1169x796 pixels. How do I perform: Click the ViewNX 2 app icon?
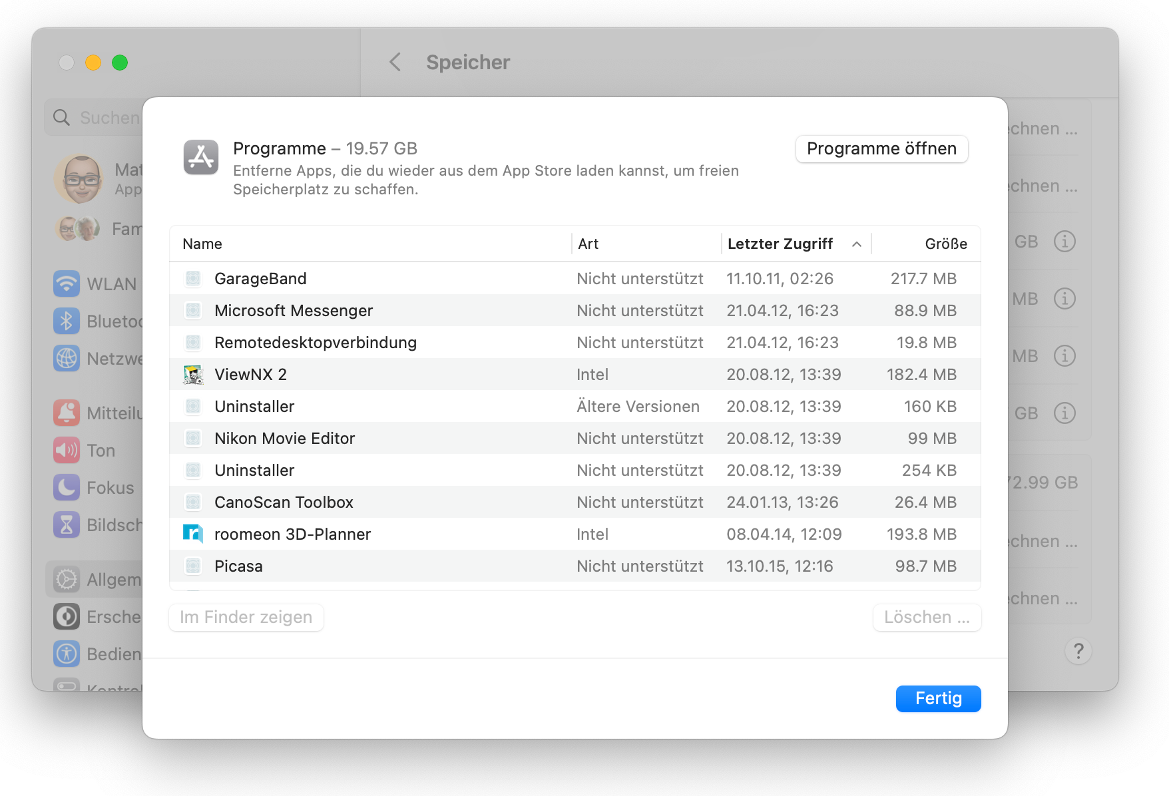pyautogui.click(x=193, y=375)
